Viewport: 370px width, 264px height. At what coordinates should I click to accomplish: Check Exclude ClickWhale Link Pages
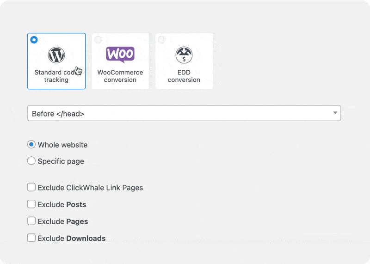click(31, 187)
